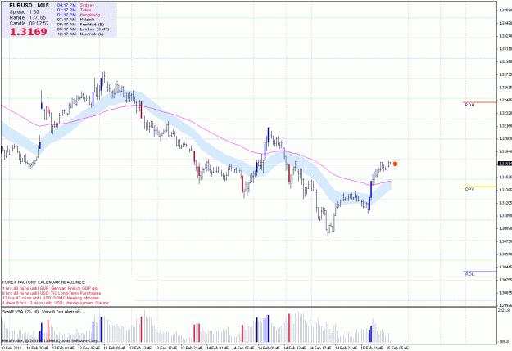Click the 2221.9 volume scale value
Screen dimensions: 512x351
[504, 311]
